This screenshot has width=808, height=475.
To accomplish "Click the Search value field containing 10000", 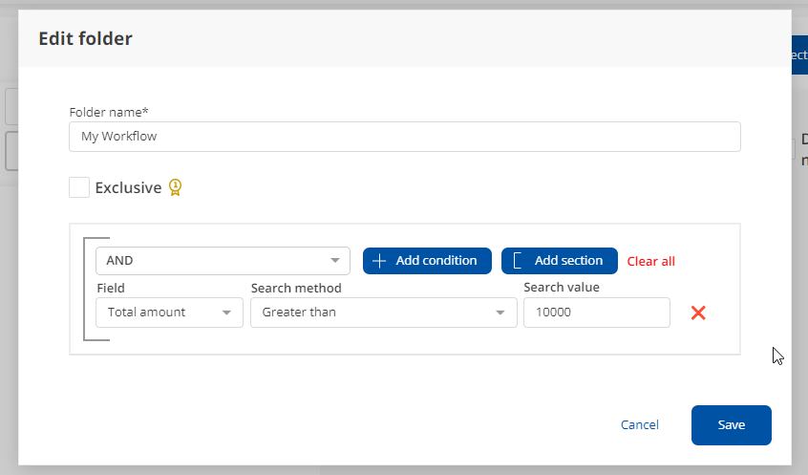I will (596, 313).
